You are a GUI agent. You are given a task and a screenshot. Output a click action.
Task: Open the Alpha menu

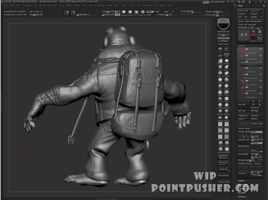point(6,5)
